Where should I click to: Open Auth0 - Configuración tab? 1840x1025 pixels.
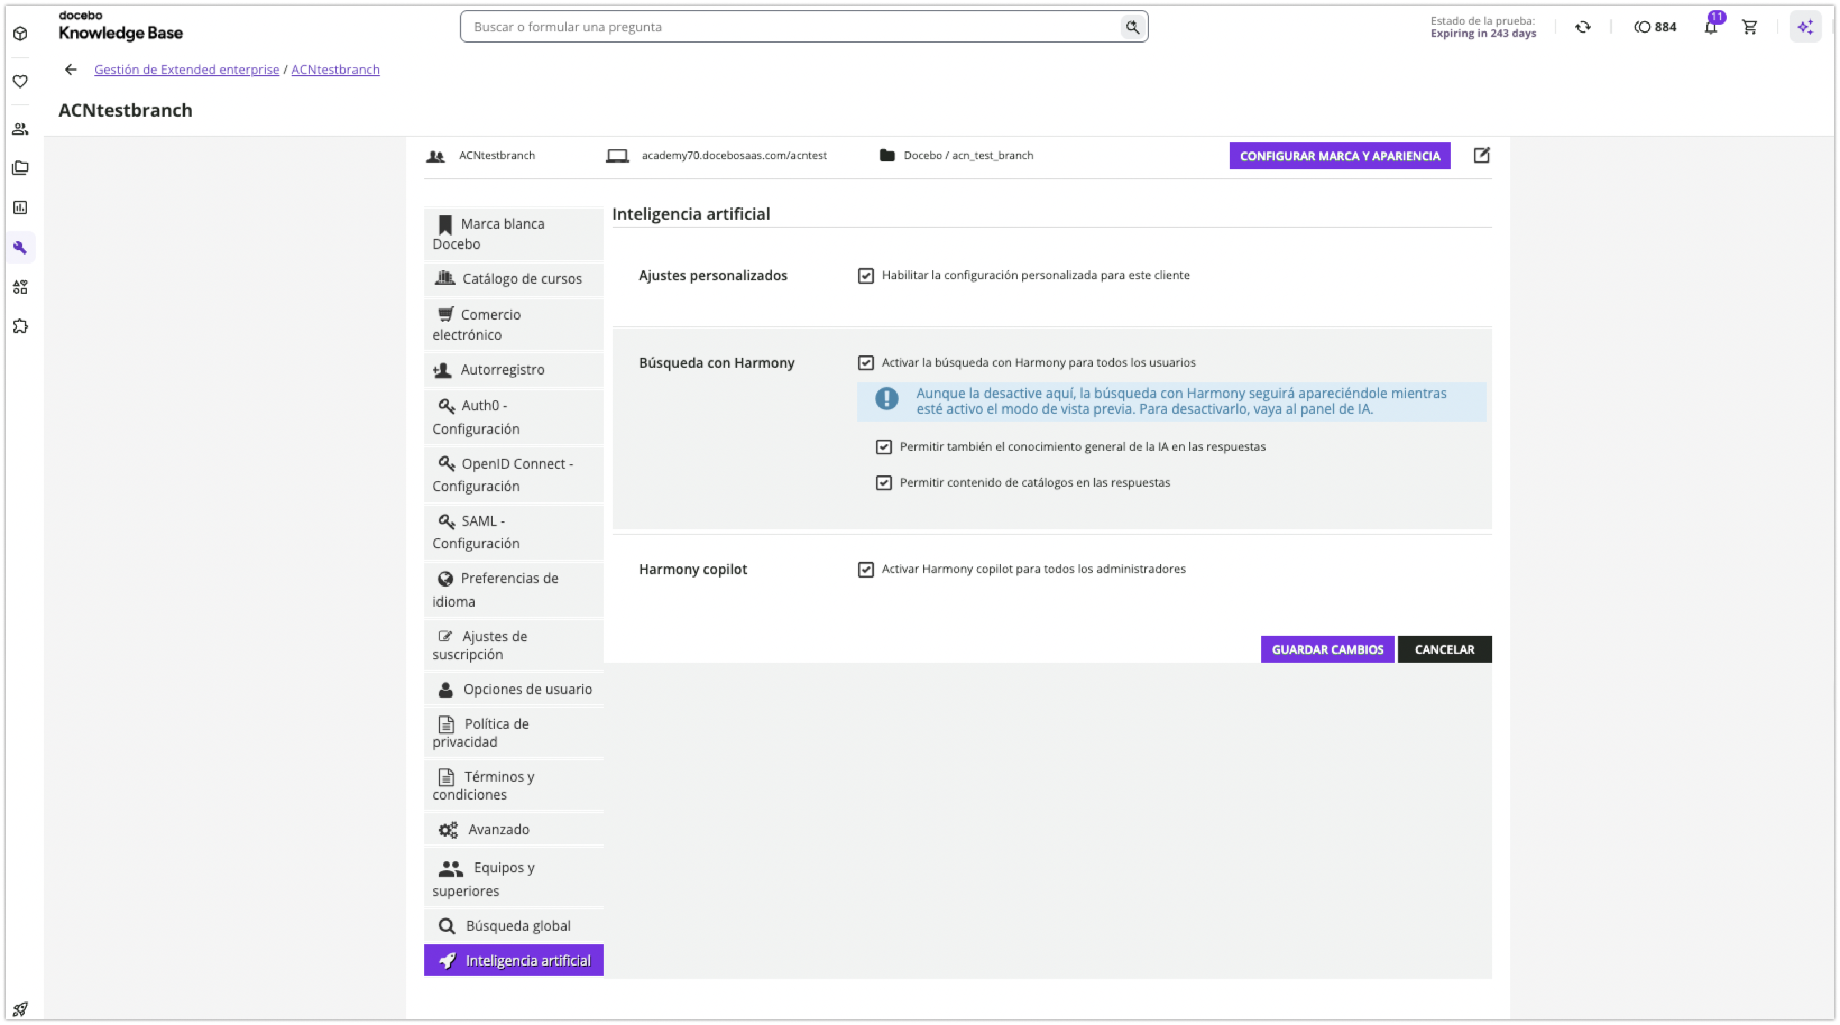pos(513,417)
